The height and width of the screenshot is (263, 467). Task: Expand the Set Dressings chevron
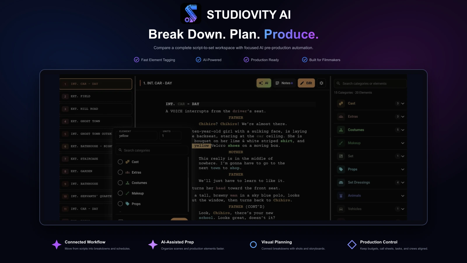tap(403, 182)
